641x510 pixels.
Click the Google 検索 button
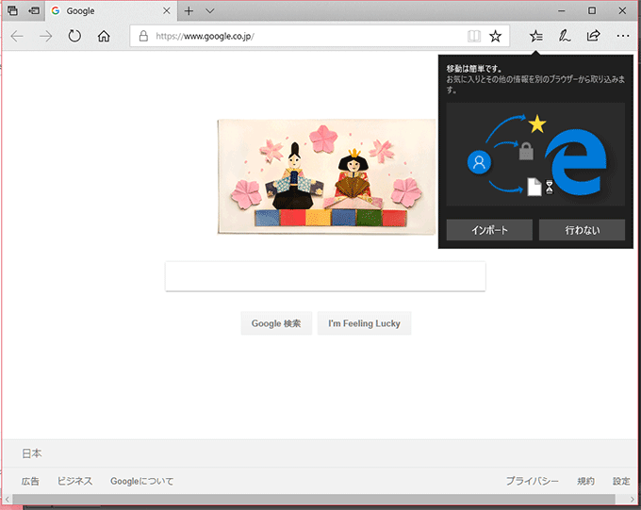276,323
